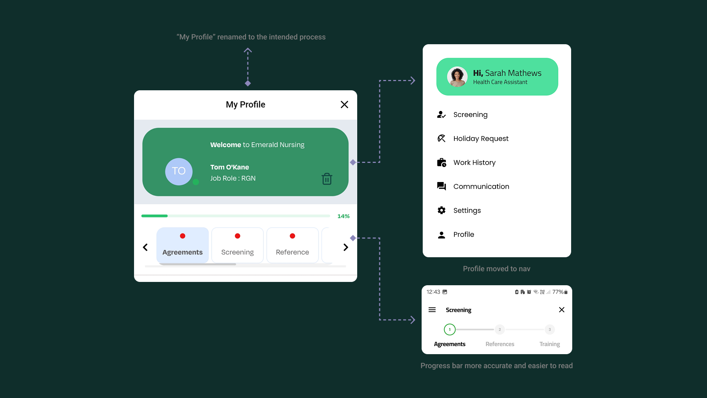
Task: Click the Communication chat bubble icon
Action: point(441,186)
